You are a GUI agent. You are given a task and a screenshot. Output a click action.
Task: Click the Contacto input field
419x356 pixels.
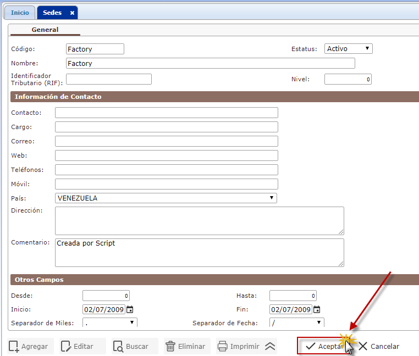point(167,113)
